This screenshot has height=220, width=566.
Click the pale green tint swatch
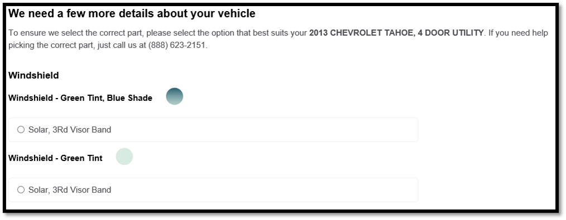124,157
